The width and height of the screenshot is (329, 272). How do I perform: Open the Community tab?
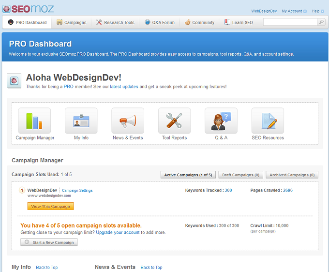[x=199, y=22]
